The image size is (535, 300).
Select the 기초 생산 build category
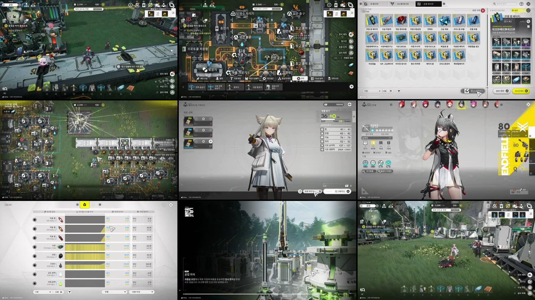tap(268, 78)
